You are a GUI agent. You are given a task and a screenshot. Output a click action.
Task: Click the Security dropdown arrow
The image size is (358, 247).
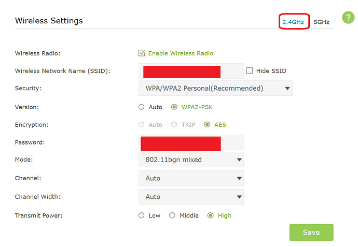[287, 88]
